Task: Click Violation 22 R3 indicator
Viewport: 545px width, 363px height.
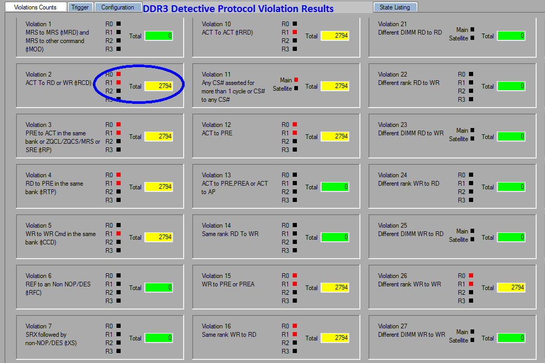Action: click(x=471, y=100)
